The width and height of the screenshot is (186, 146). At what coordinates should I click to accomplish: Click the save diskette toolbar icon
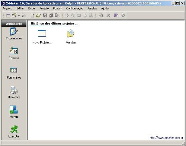pos(45,16)
